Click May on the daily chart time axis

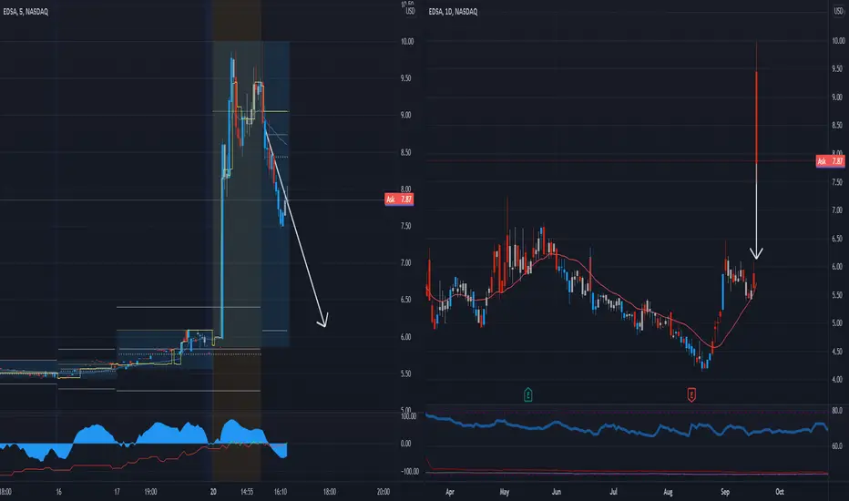coord(504,492)
